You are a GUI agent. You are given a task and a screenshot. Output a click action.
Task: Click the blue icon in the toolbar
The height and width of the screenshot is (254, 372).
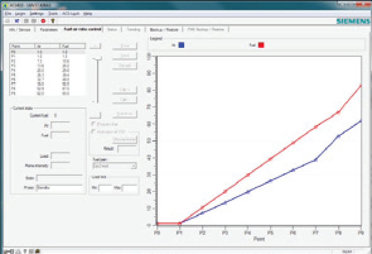point(17,21)
